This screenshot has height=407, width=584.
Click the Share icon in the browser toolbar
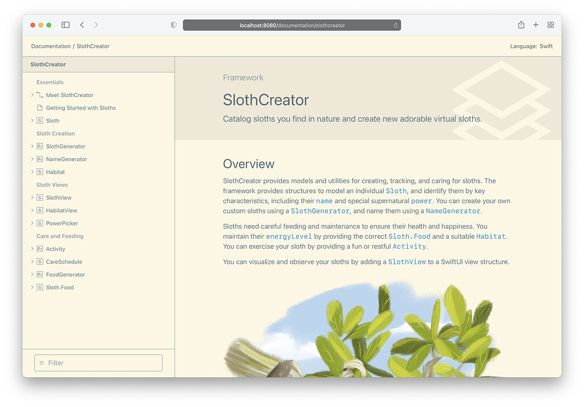click(x=521, y=25)
